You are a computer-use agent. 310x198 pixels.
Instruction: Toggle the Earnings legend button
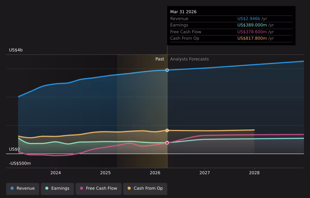tap(57, 189)
